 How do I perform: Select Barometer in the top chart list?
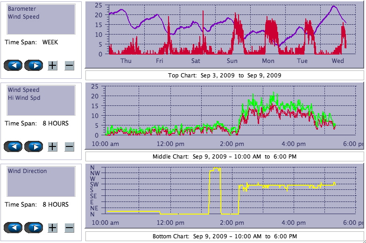tap(21, 9)
